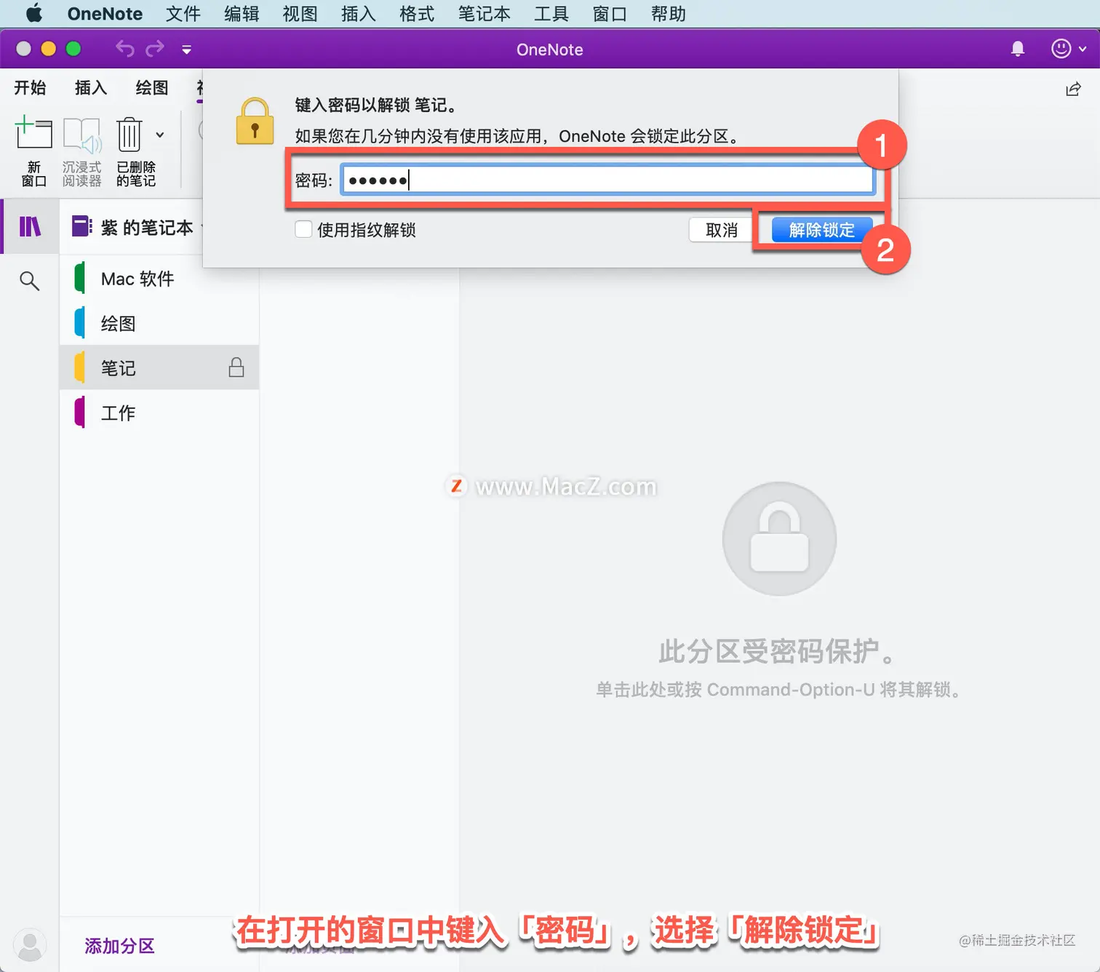Click the redo arrow in title bar
The width and height of the screenshot is (1100, 972).
pos(155,49)
